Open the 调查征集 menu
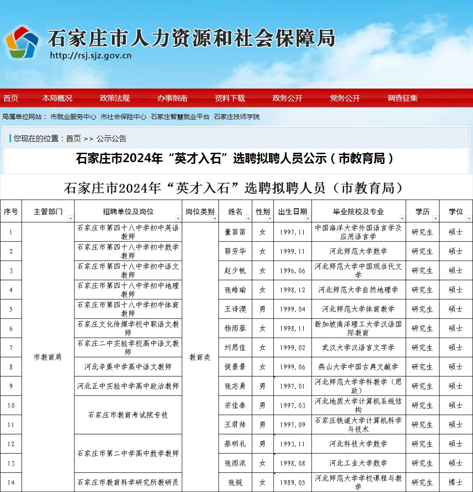Screen dimensions: 473x492 [402, 98]
